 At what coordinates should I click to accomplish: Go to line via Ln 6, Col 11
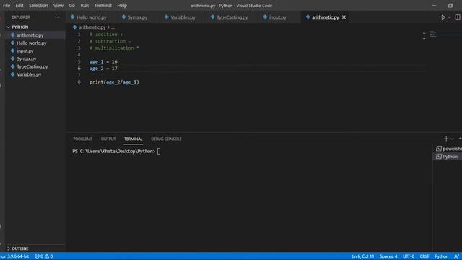pos(362,256)
